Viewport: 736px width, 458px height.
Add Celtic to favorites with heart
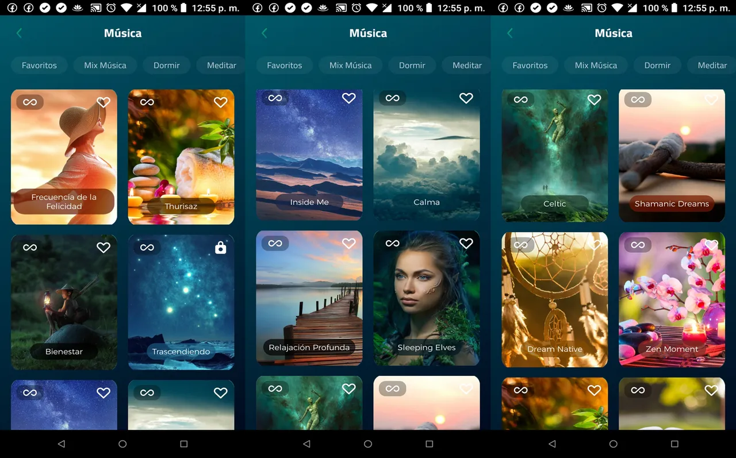click(595, 99)
